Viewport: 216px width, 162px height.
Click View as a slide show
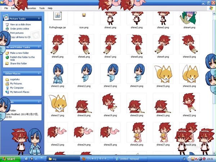[x=21, y=24]
